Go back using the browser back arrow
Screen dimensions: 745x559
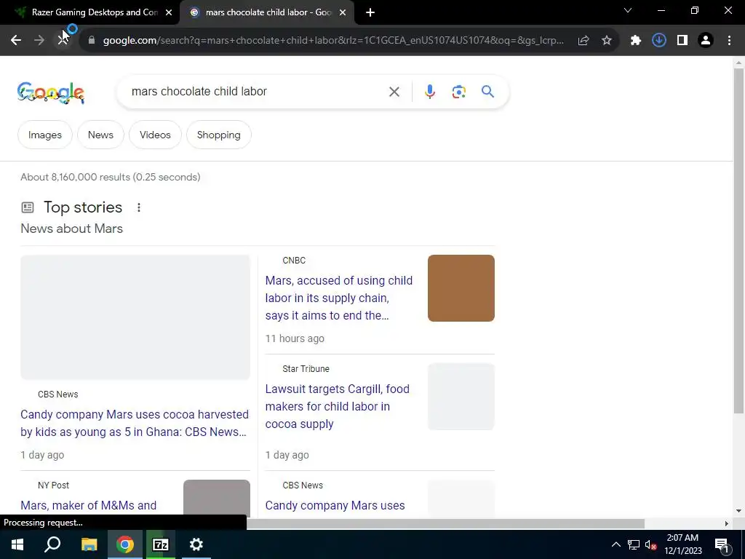click(x=16, y=41)
